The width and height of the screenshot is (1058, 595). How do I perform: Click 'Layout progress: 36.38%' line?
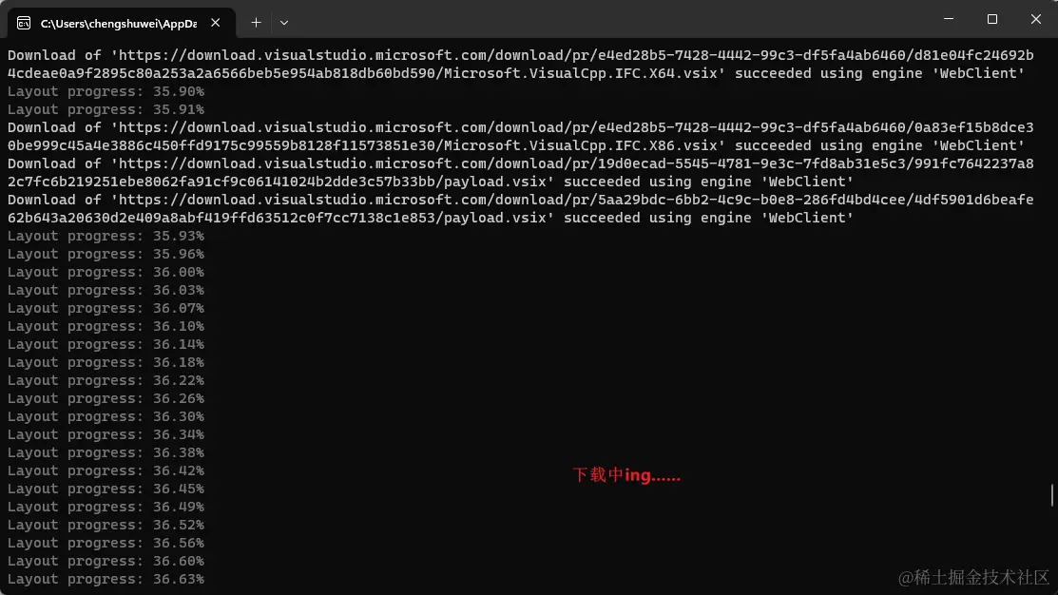(106, 452)
